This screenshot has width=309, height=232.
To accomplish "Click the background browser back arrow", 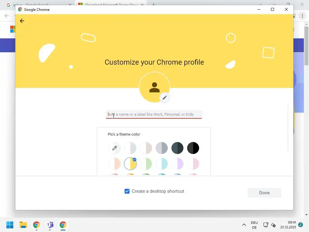I will [7, 16].
